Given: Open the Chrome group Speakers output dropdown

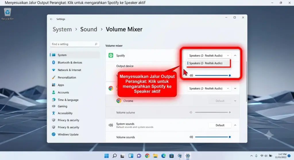Looking at the screenshot, I should pyautogui.click(x=209, y=88).
